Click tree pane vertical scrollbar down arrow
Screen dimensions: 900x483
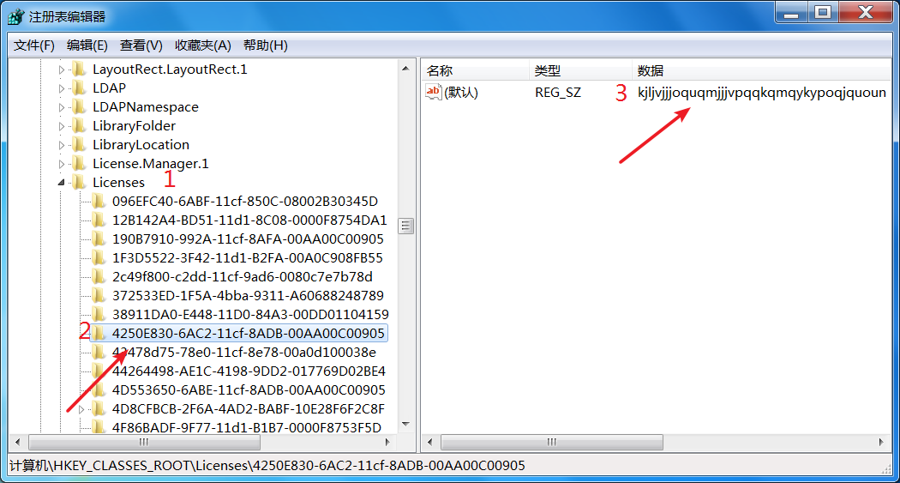click(x=405, y=424)
